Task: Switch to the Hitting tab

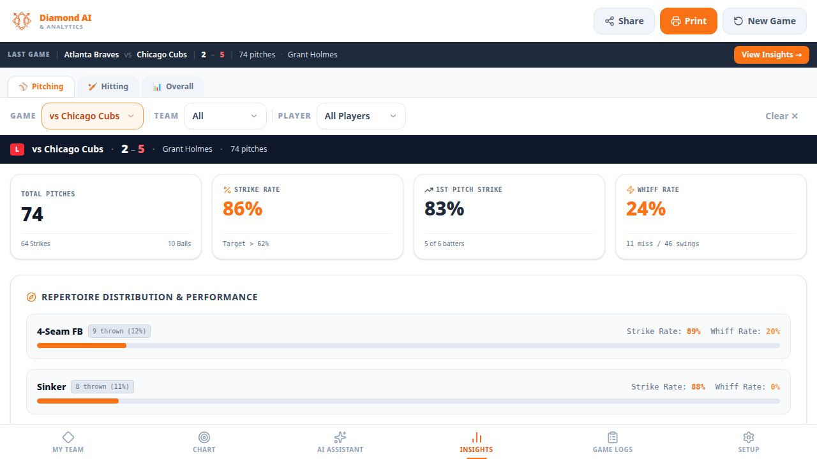Action: [x=108, y=87]
